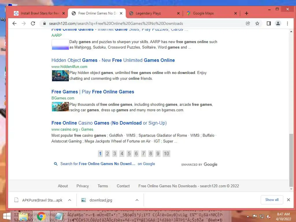
Task: Expand APKPure Brawl Stars download options
Action: tap(69, 200)
